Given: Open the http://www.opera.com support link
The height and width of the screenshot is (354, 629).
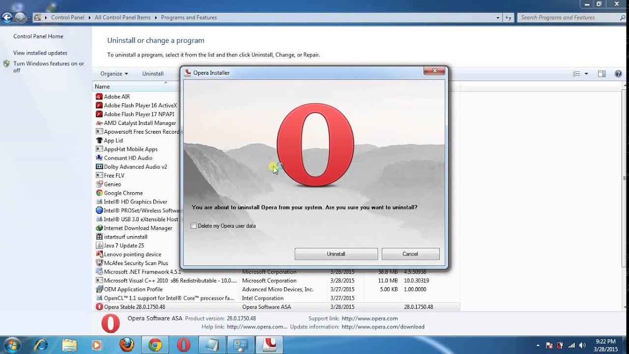Looking at the screenshot, I should click(x=370, y=319).
